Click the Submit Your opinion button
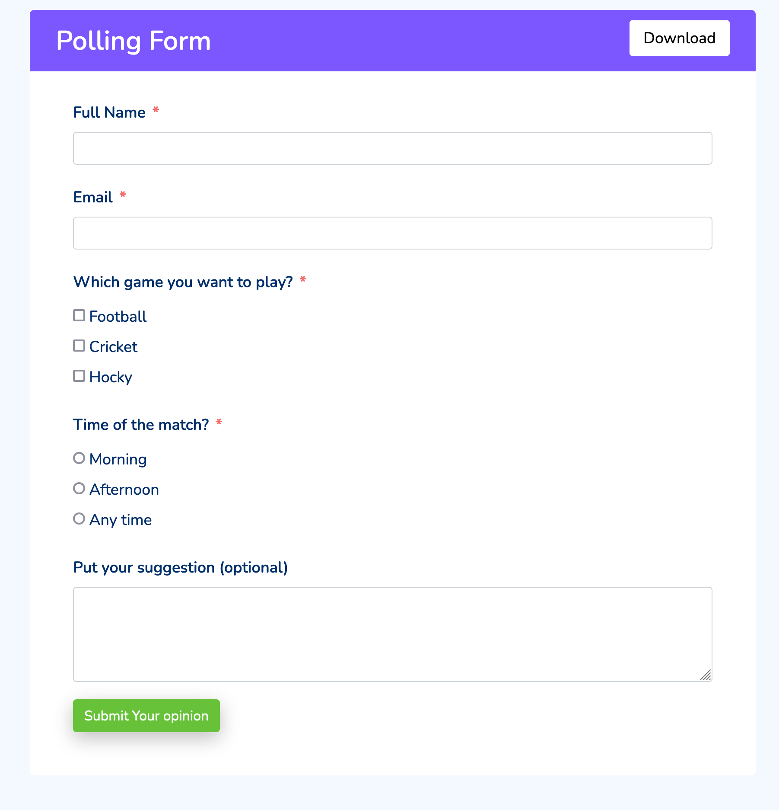 [146, 716]
